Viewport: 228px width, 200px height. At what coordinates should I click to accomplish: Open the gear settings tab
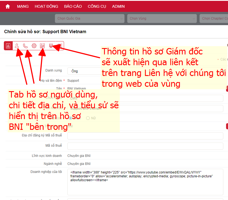tap(34, 46)
